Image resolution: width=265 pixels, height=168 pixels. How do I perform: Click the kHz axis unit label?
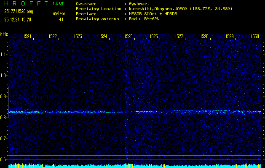pyautogui.click(x=4, y=34)
